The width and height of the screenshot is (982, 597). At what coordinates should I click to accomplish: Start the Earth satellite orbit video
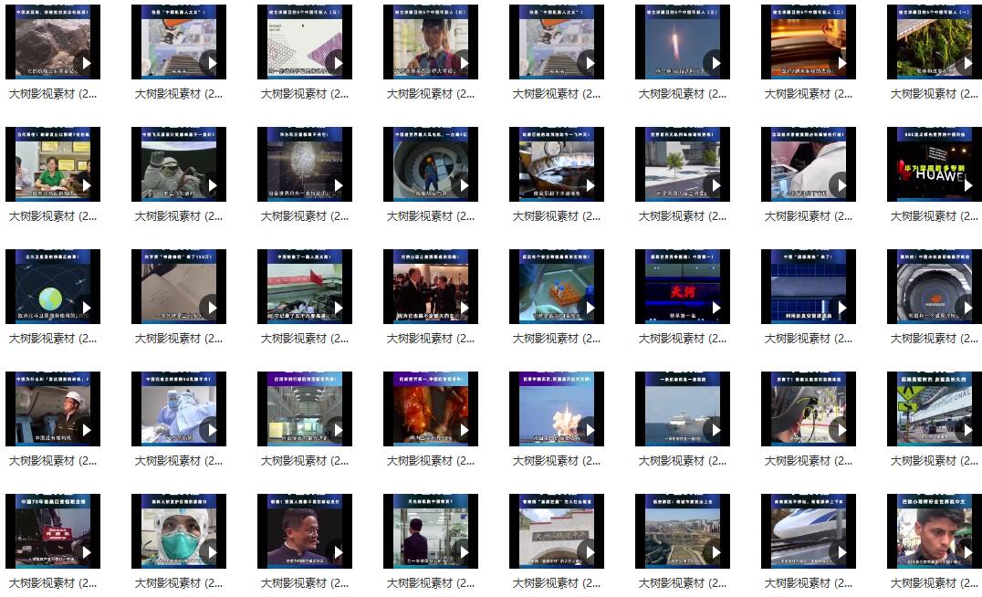(x=85, y=308)
